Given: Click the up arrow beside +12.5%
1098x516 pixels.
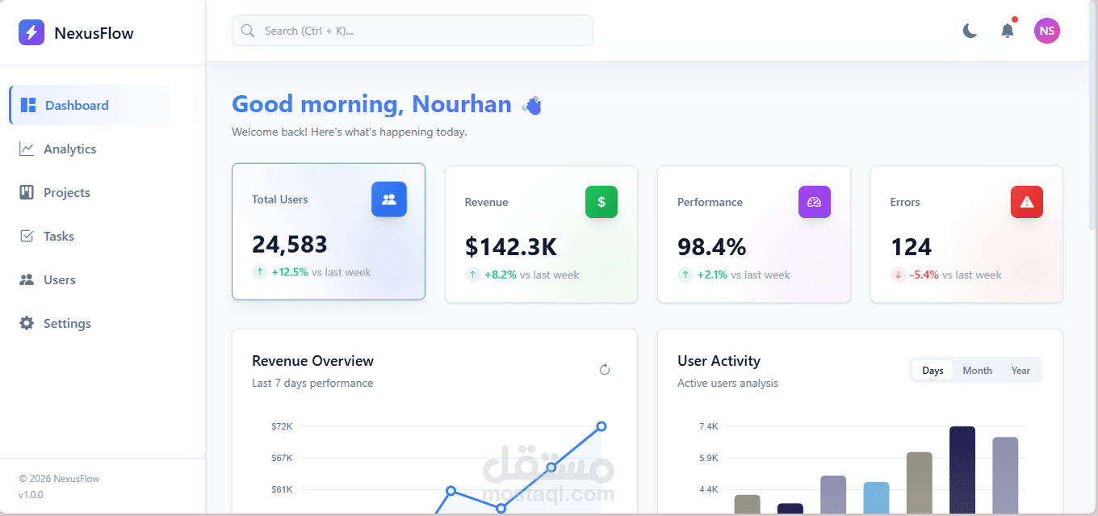Looking at the screenshot, I should (x=260, y=272).
